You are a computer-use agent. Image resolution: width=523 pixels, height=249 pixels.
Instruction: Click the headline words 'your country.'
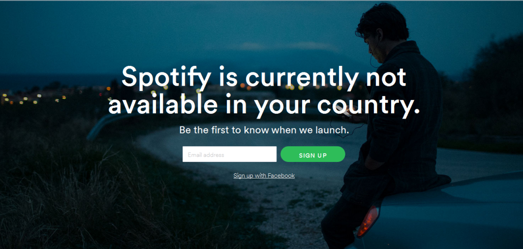pos(337,106)
